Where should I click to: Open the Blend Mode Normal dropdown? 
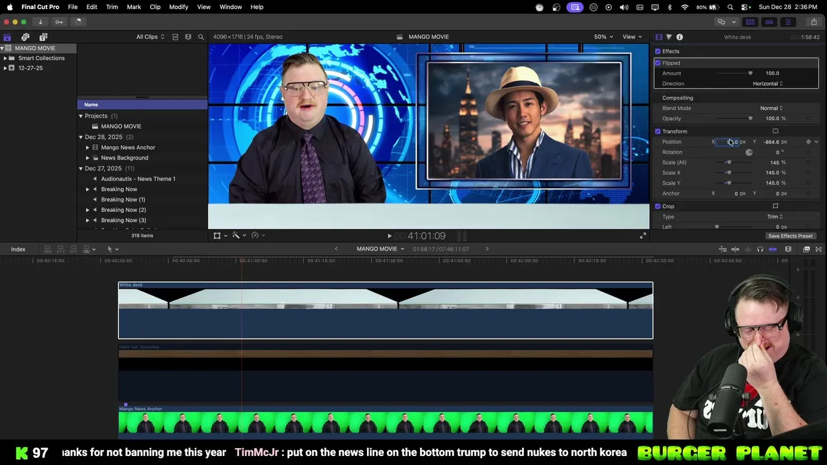(771, 108)
